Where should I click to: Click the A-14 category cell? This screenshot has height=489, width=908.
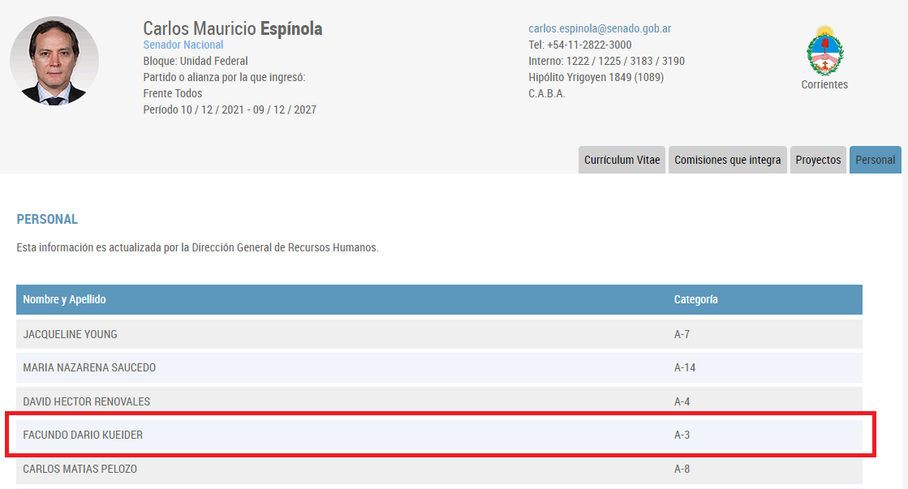point(685,367)
